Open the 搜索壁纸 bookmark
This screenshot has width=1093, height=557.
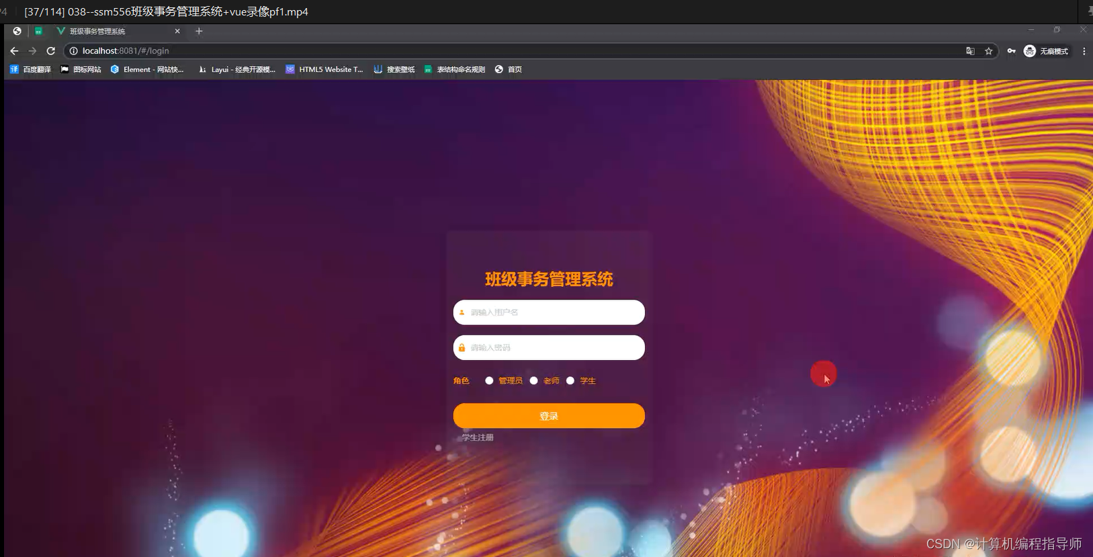click(394, 69)
